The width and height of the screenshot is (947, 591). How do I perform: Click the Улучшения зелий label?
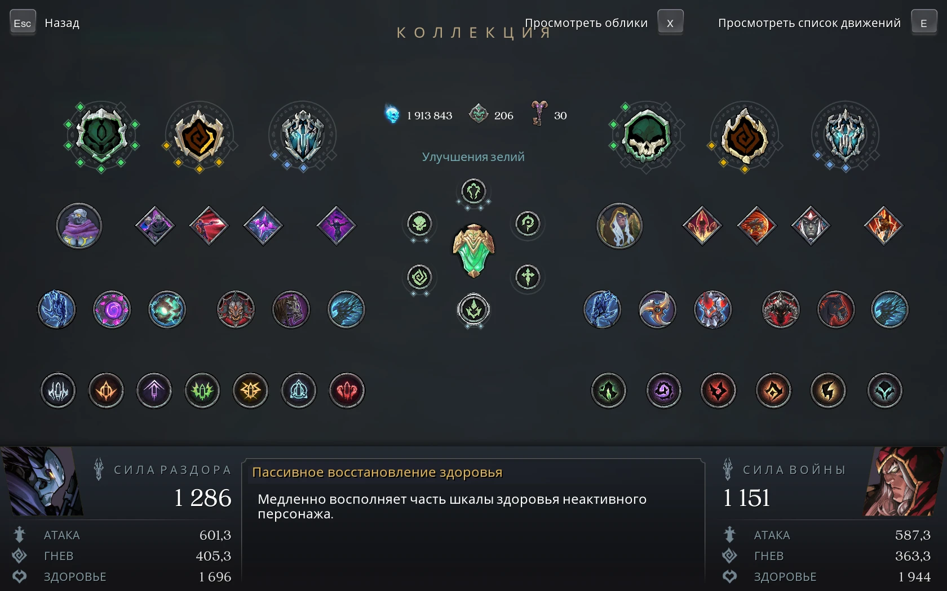(473, 156)
